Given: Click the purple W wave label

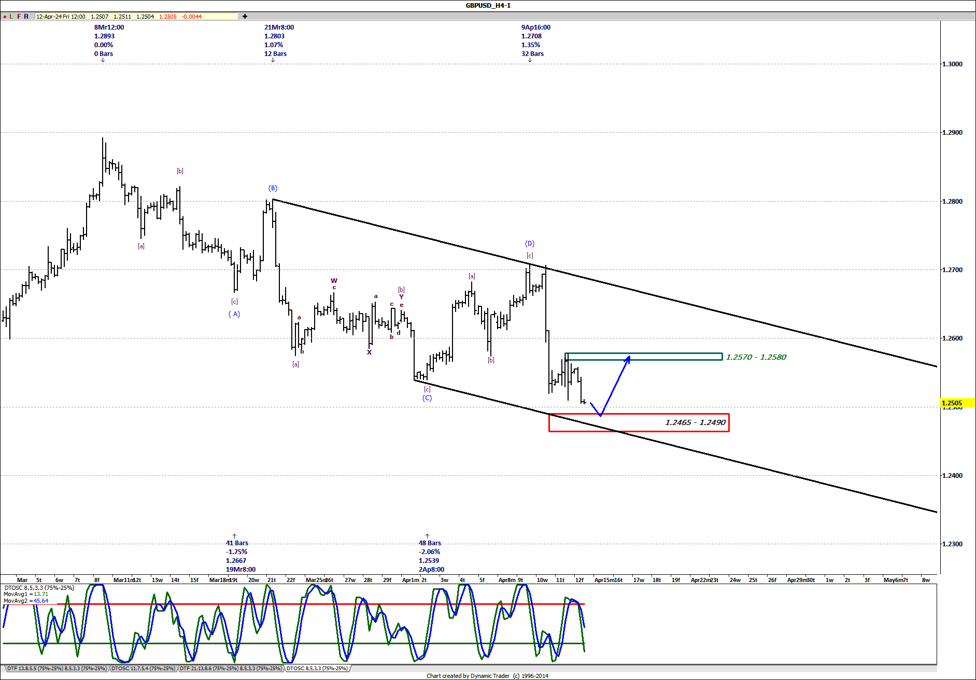Looking at the screenshot, I should (x=334, y=281).
